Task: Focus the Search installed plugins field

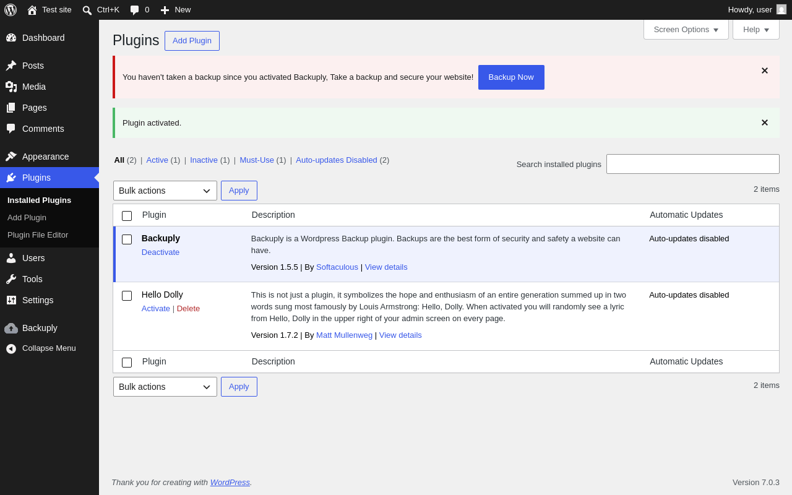Action: tap(693, 164)
